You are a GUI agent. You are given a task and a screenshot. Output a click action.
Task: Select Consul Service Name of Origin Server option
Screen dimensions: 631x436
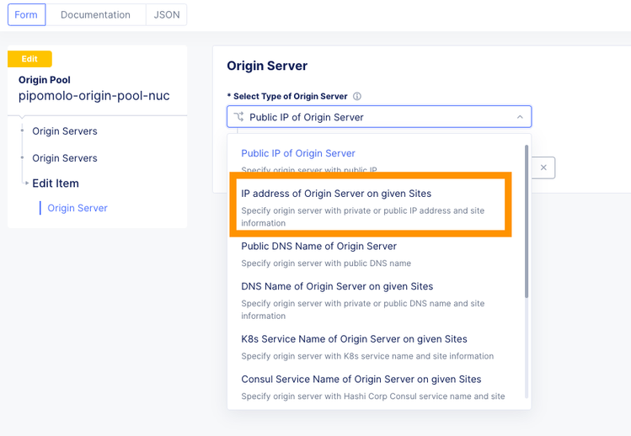pyautogui.click(x=361, y=380)
